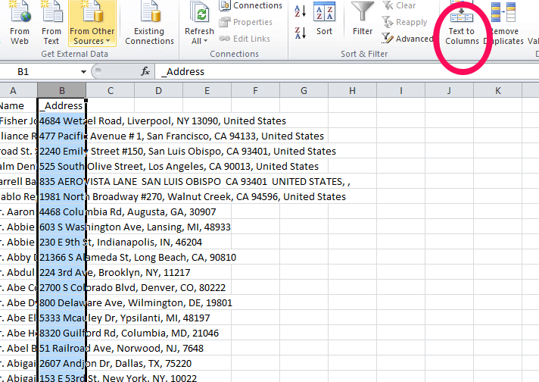This screenshot has width=539, height=382.
Task: Click cell with 1981 North Broadway address
Action: (62, 196)
